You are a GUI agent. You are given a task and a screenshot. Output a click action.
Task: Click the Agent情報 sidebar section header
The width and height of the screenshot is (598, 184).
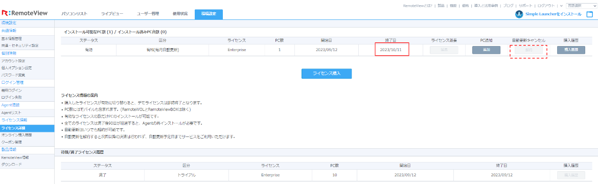coord(11,105)
